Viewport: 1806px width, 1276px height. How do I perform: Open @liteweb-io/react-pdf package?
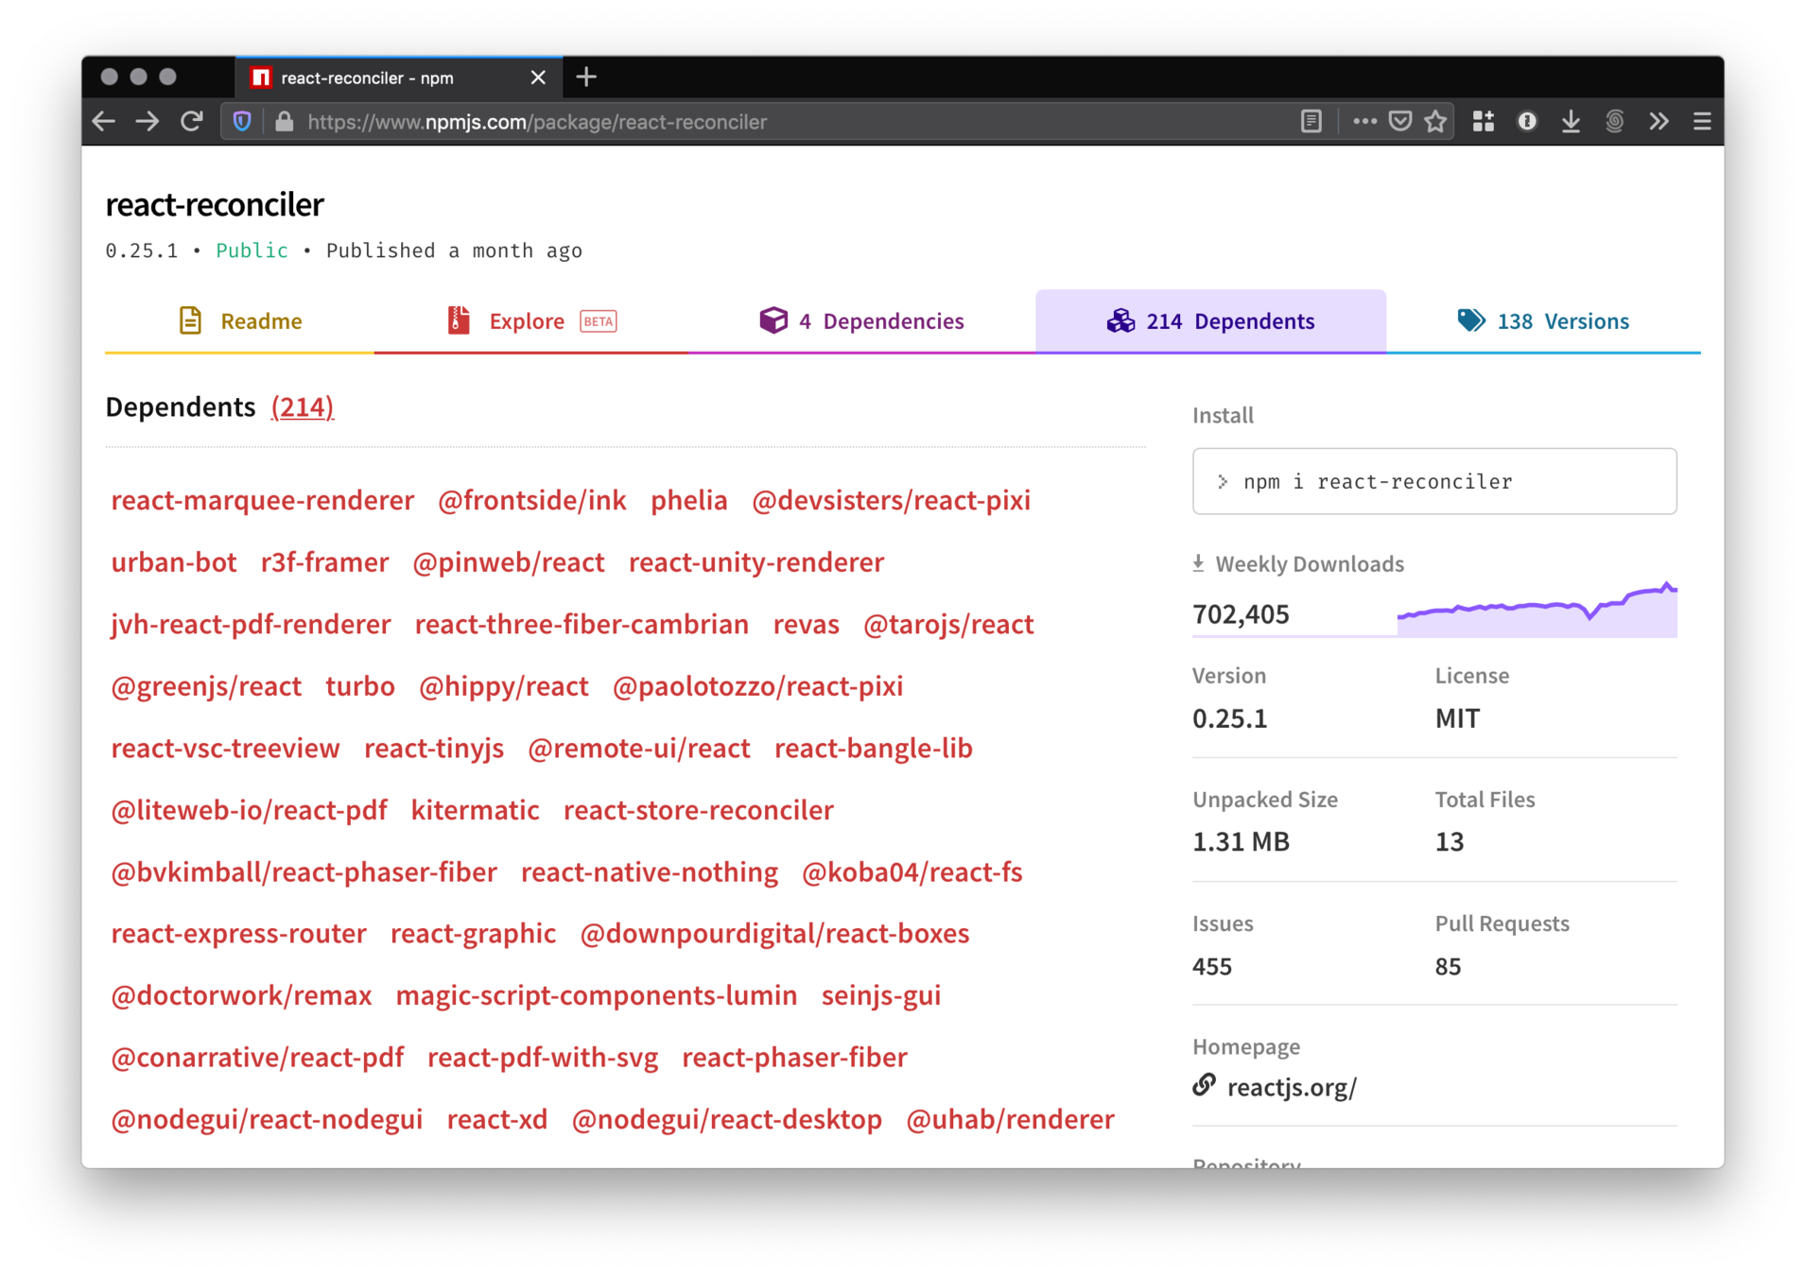point(249,810)
